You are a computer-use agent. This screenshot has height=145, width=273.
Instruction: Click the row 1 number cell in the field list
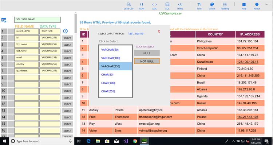pos(4,32)
